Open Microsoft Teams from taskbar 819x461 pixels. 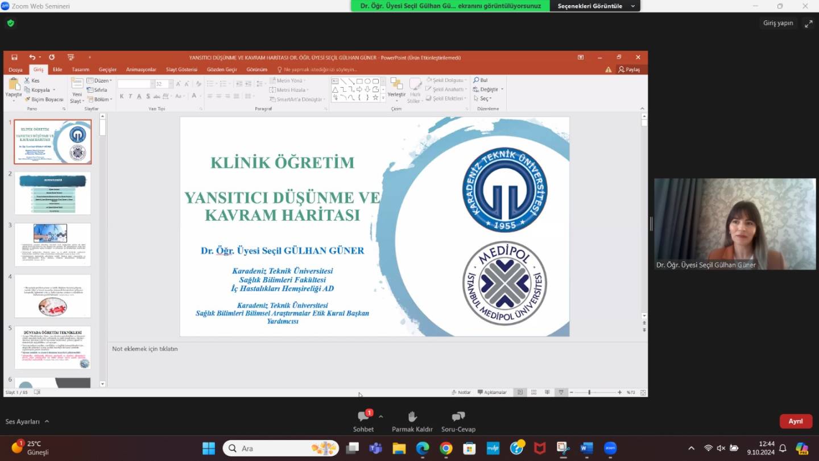(375, 448)
